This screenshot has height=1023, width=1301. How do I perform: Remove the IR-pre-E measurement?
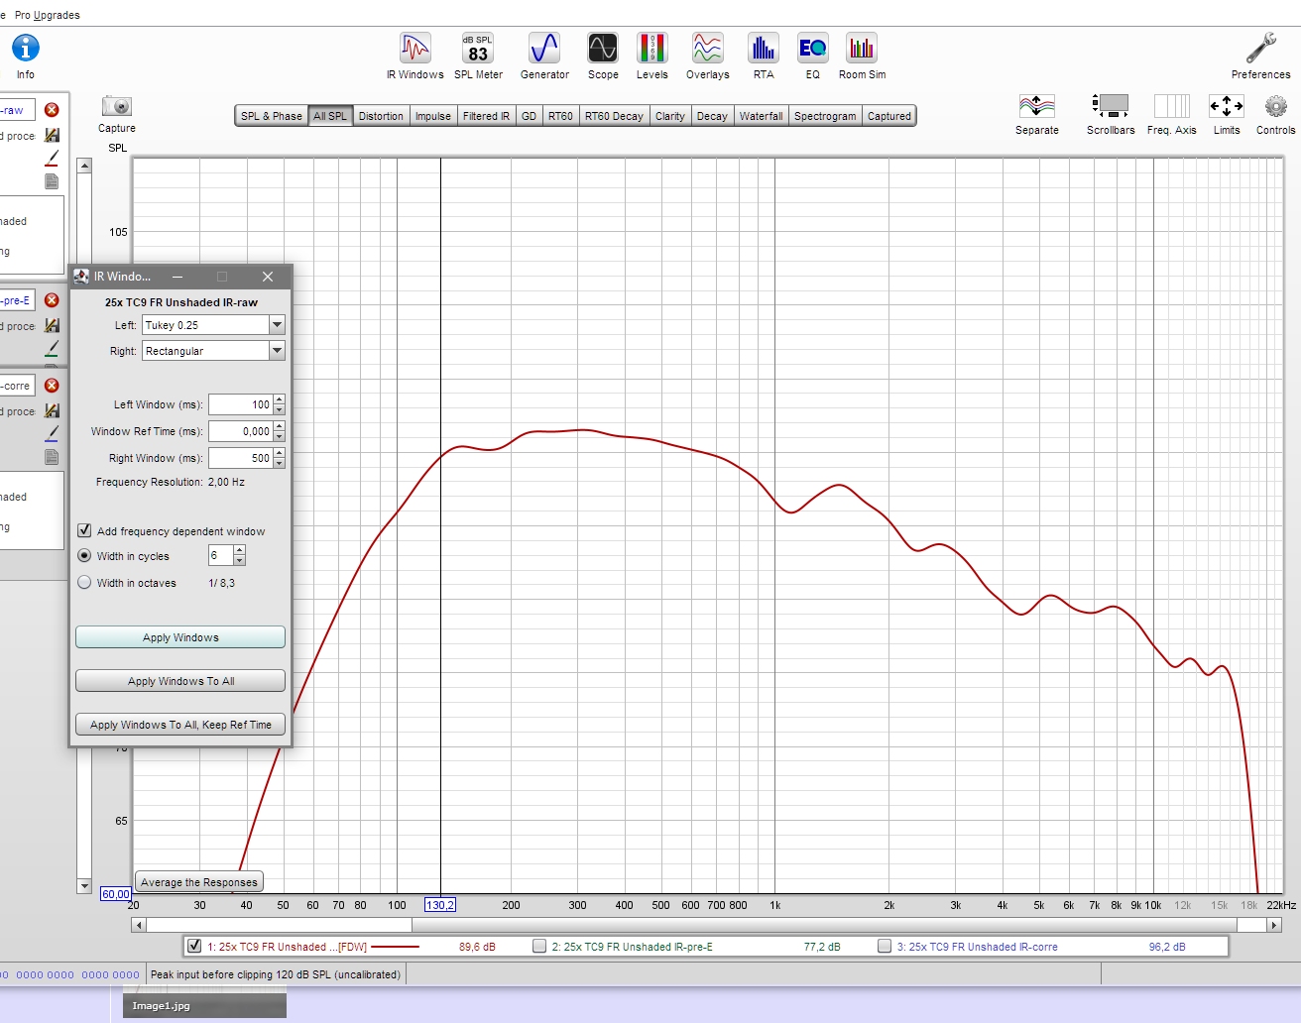pyautogui.click(x=52, y=300)
